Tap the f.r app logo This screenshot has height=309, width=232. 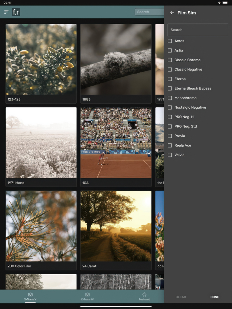pos(16,12)
